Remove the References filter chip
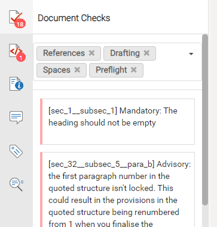The width and height of the screenshot is (217, 227). tap(91, 53)
